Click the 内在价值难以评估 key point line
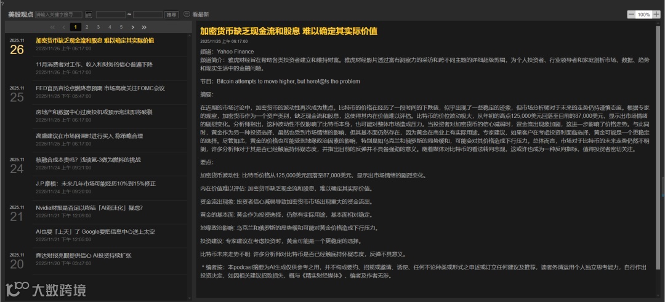This screenshot has width=665, height=302. pos(286,188)
